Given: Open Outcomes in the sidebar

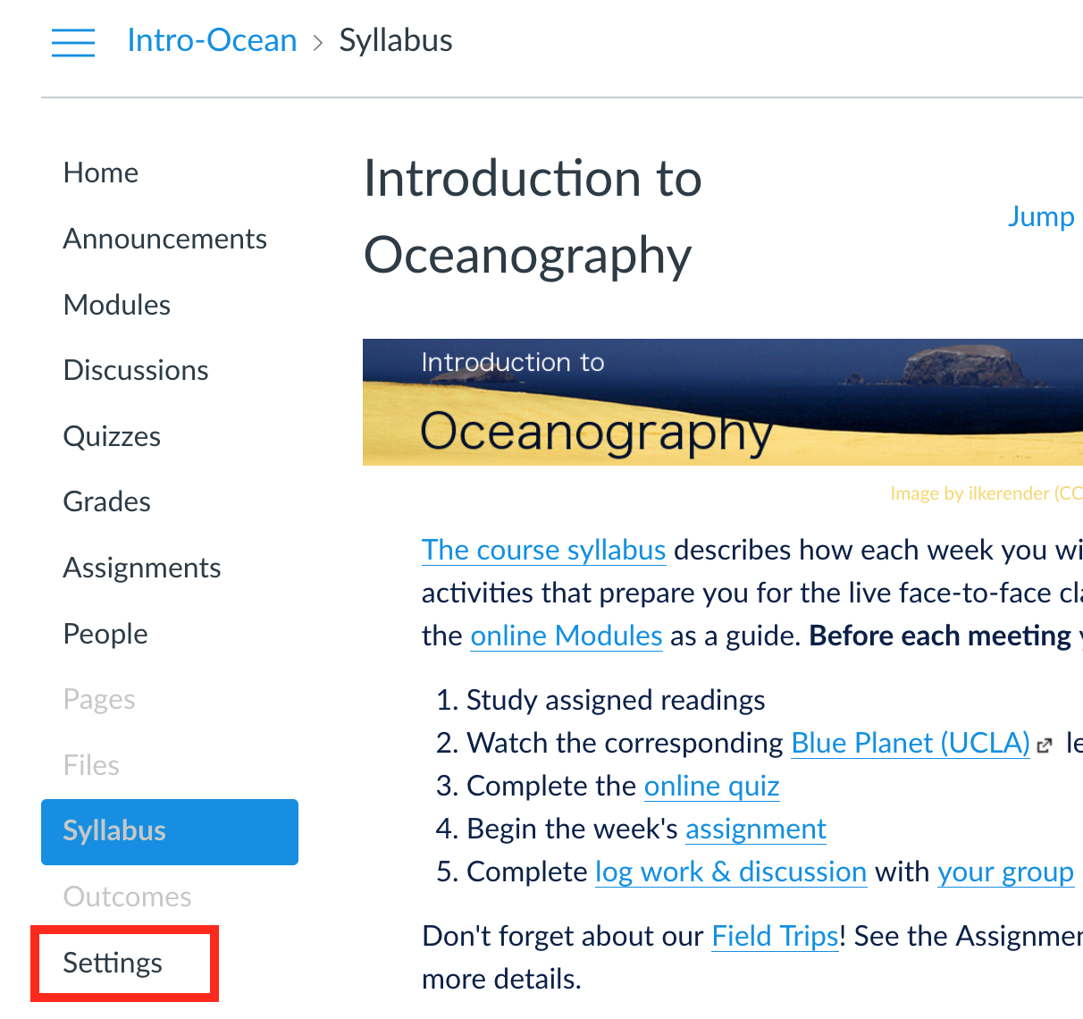Looking at the screenshot, I should pyautogui.click(x=128, y=897).
